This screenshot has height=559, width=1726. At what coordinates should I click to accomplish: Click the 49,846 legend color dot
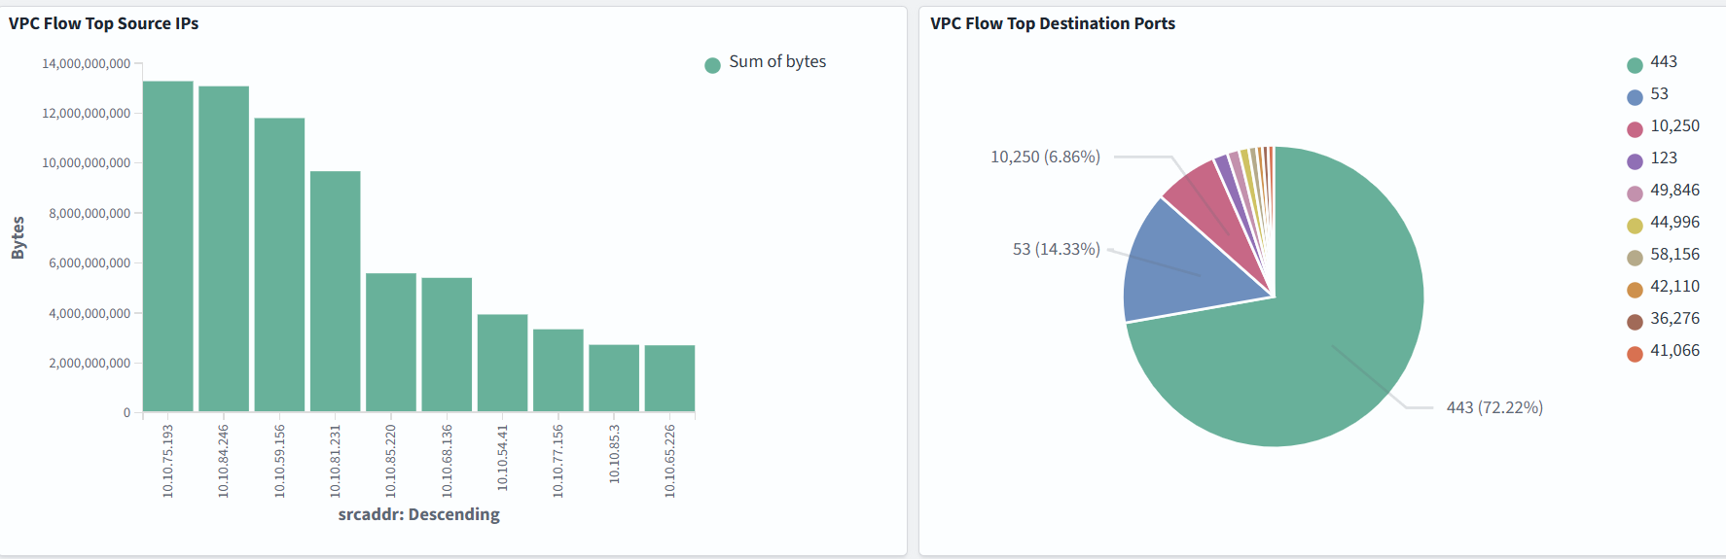[1635, 193]
